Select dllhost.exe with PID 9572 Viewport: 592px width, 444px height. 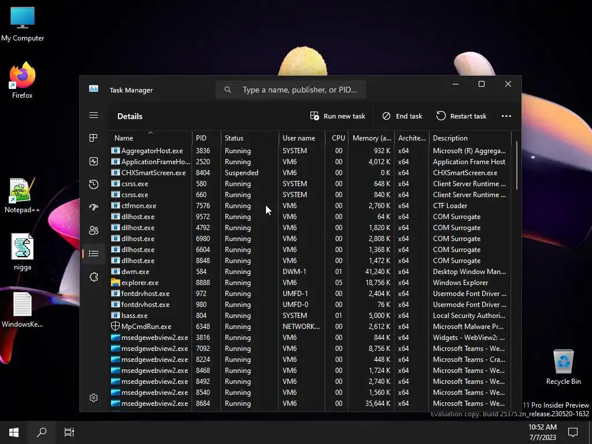(310, 216)
